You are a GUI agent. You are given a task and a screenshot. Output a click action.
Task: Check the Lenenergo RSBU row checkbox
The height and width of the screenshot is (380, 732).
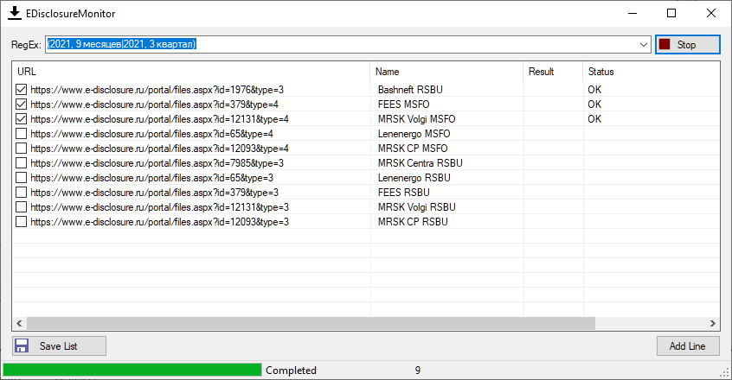[21, 177]
